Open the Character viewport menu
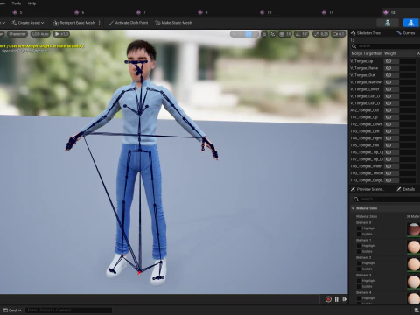Screen dimensions: 420x315 [17, 34]
